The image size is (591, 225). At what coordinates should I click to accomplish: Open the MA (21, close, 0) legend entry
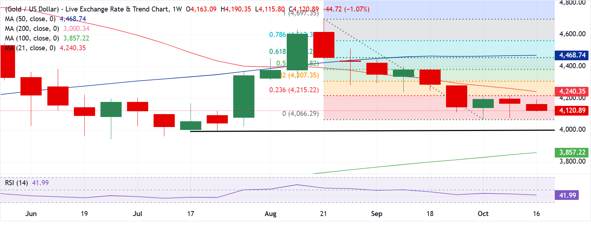[x=46, y=48]
